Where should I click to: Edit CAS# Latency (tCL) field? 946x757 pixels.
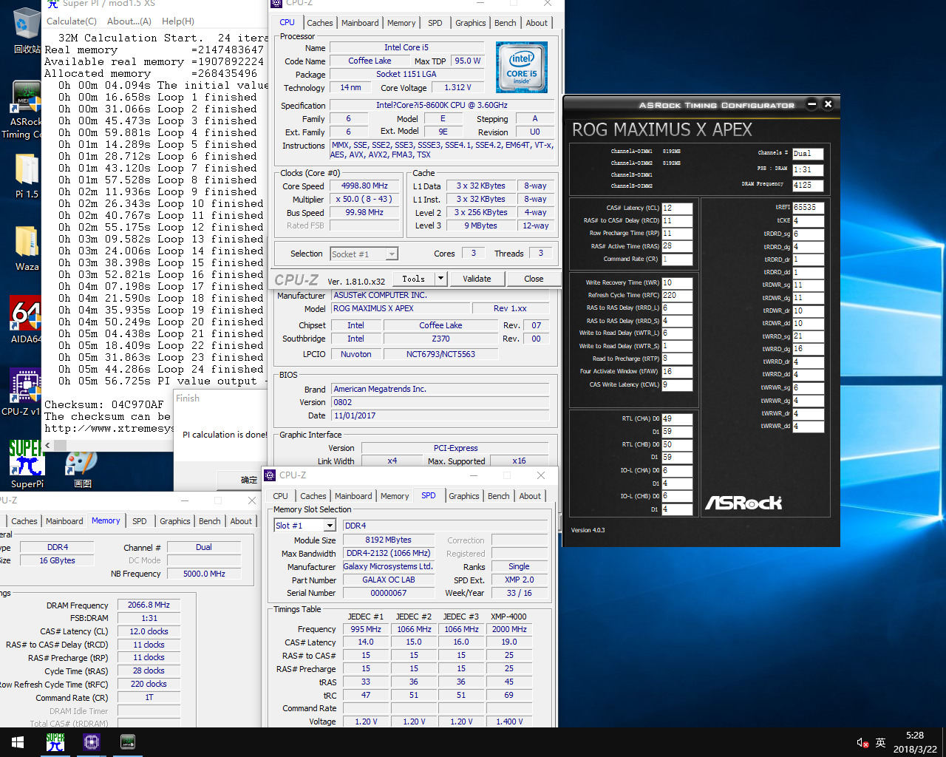pos(677,208)
